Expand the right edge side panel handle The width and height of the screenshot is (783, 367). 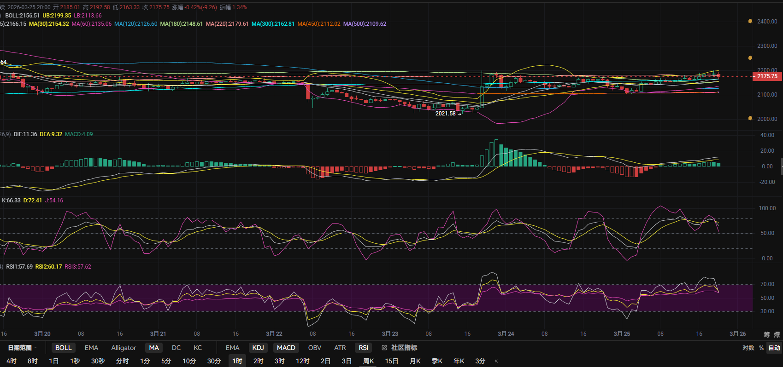coord(781,166)
